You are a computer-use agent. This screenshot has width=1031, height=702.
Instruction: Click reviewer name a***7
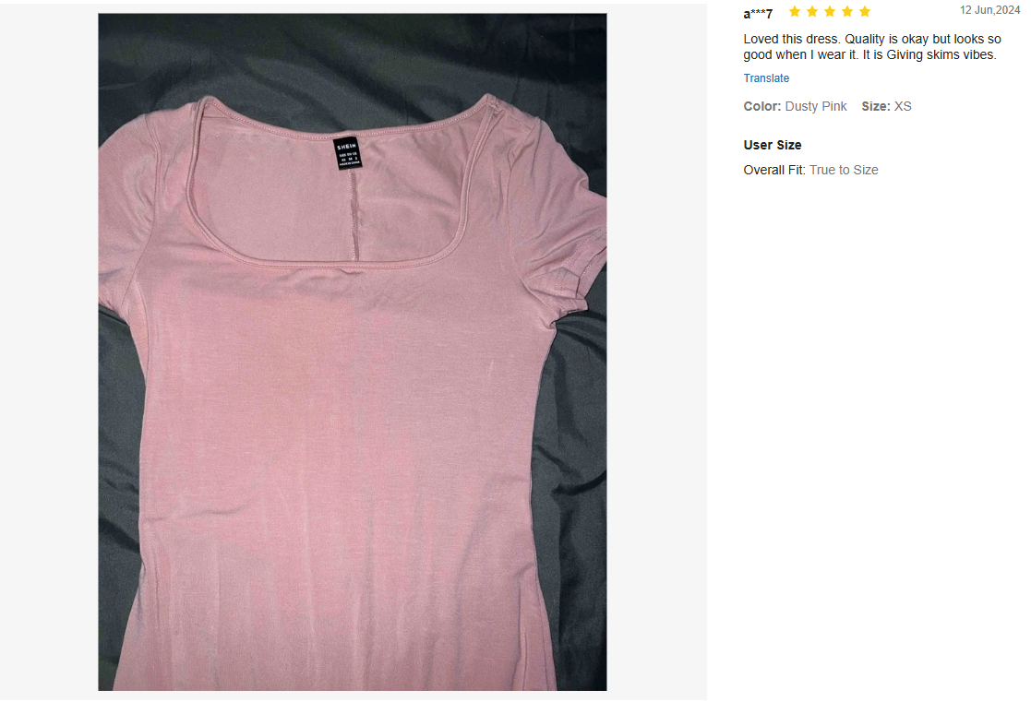[x=758, y=13]
